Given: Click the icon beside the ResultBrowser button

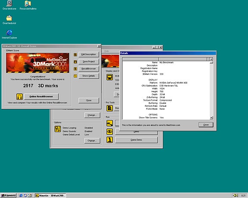Looking at the screenshot, I should pyautogui.click(x=75, y=69).
